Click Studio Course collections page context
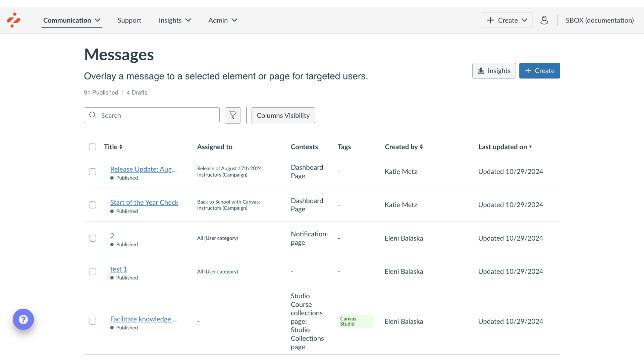The height and width of the screenshot is (362, 644). (x=307, y=321)
